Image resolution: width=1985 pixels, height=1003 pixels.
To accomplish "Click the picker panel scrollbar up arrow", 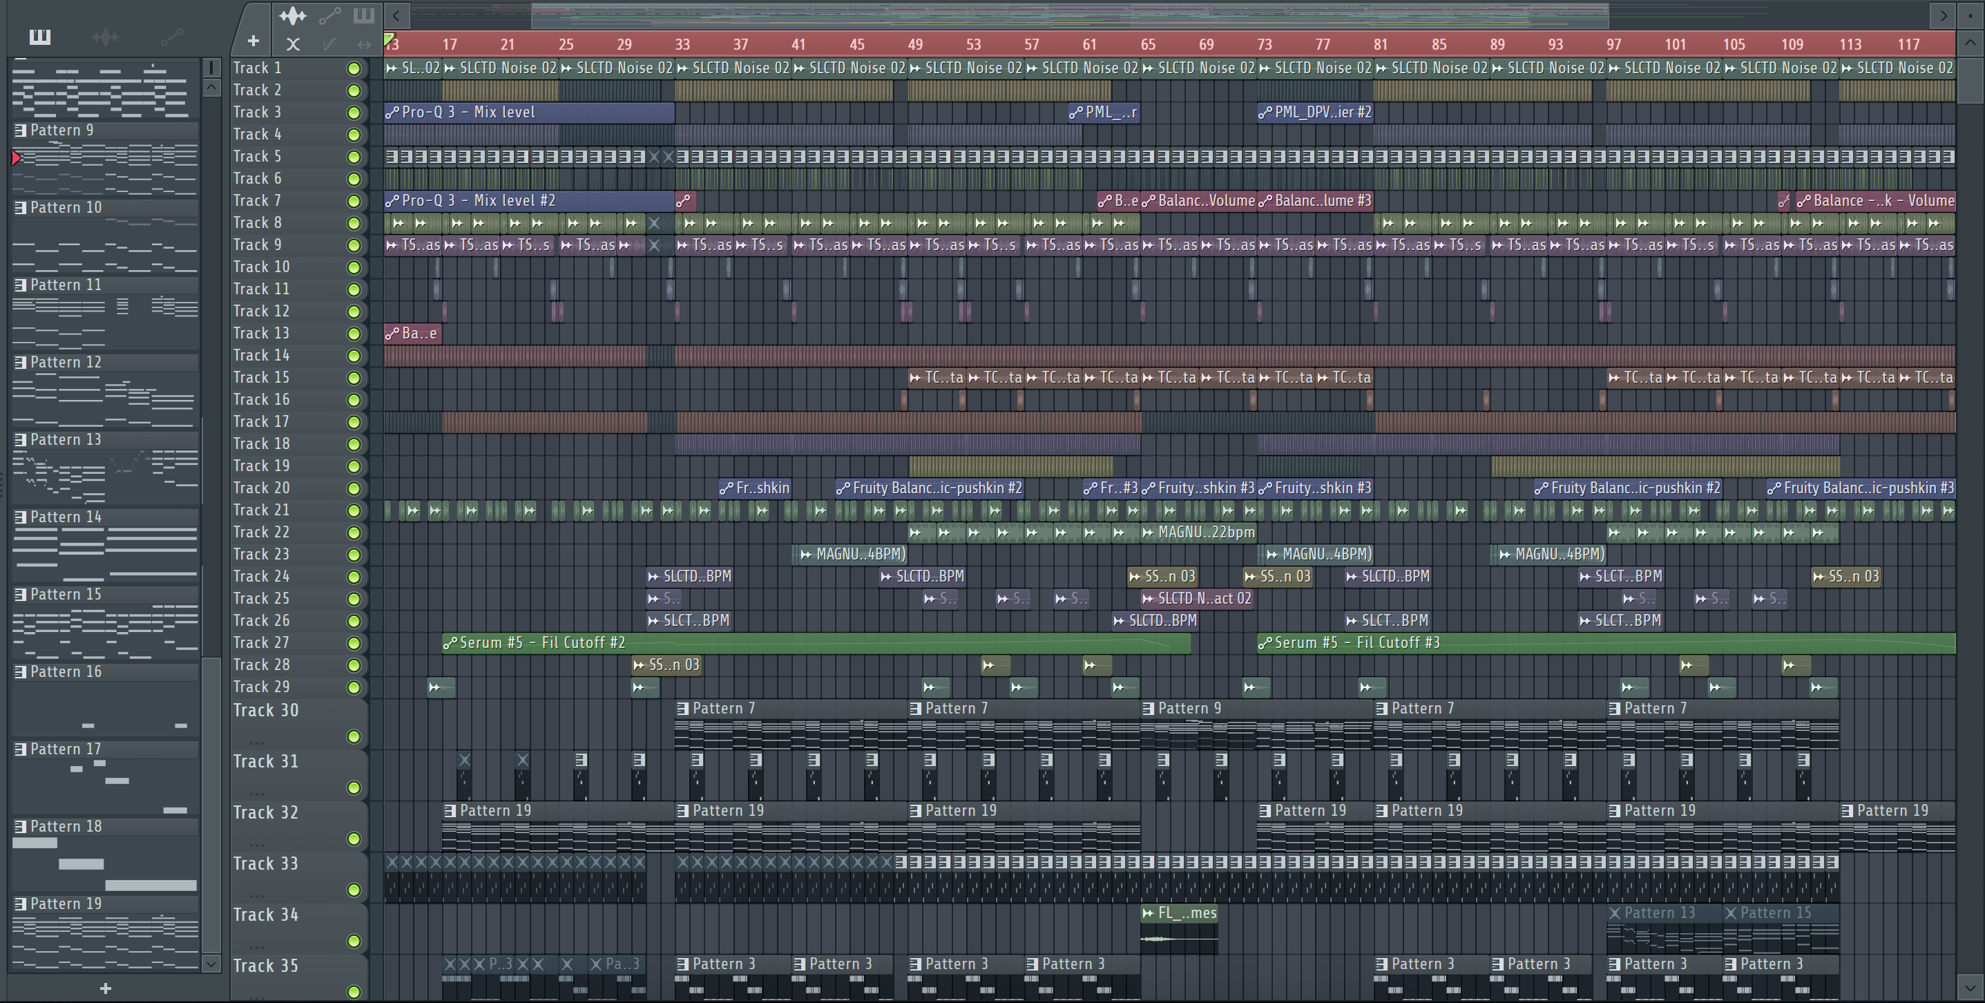I will pos(211,88).
